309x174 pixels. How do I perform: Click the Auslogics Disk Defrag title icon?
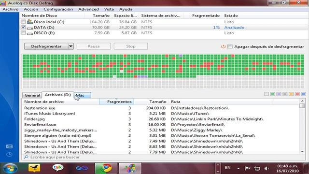(3, 3)
